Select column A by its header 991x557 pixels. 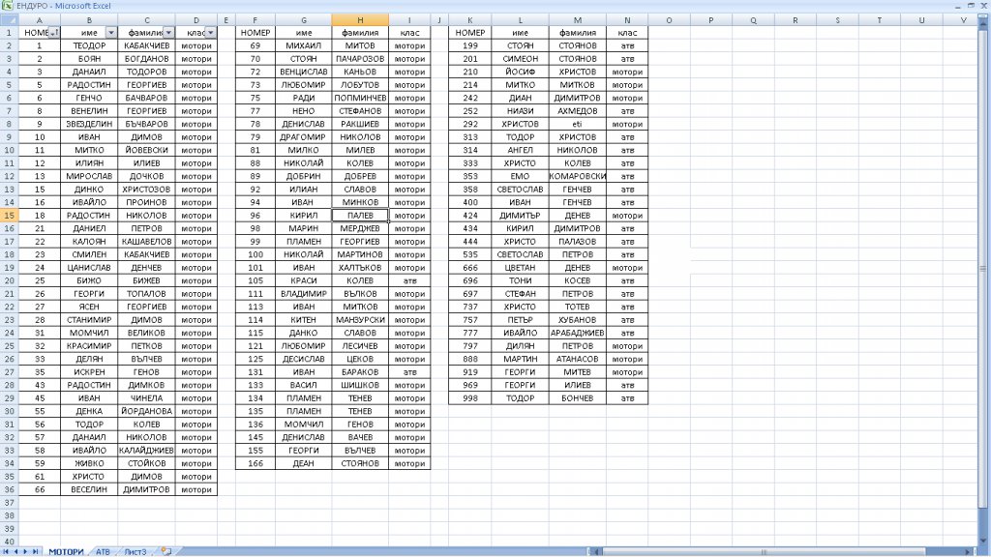pyautogui.click(x=39, y=20)
